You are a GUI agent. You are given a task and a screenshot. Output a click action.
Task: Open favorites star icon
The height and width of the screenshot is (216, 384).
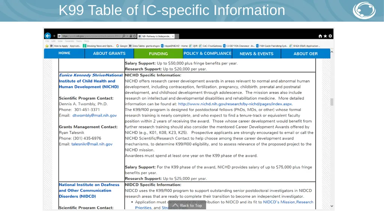(325, 36)
